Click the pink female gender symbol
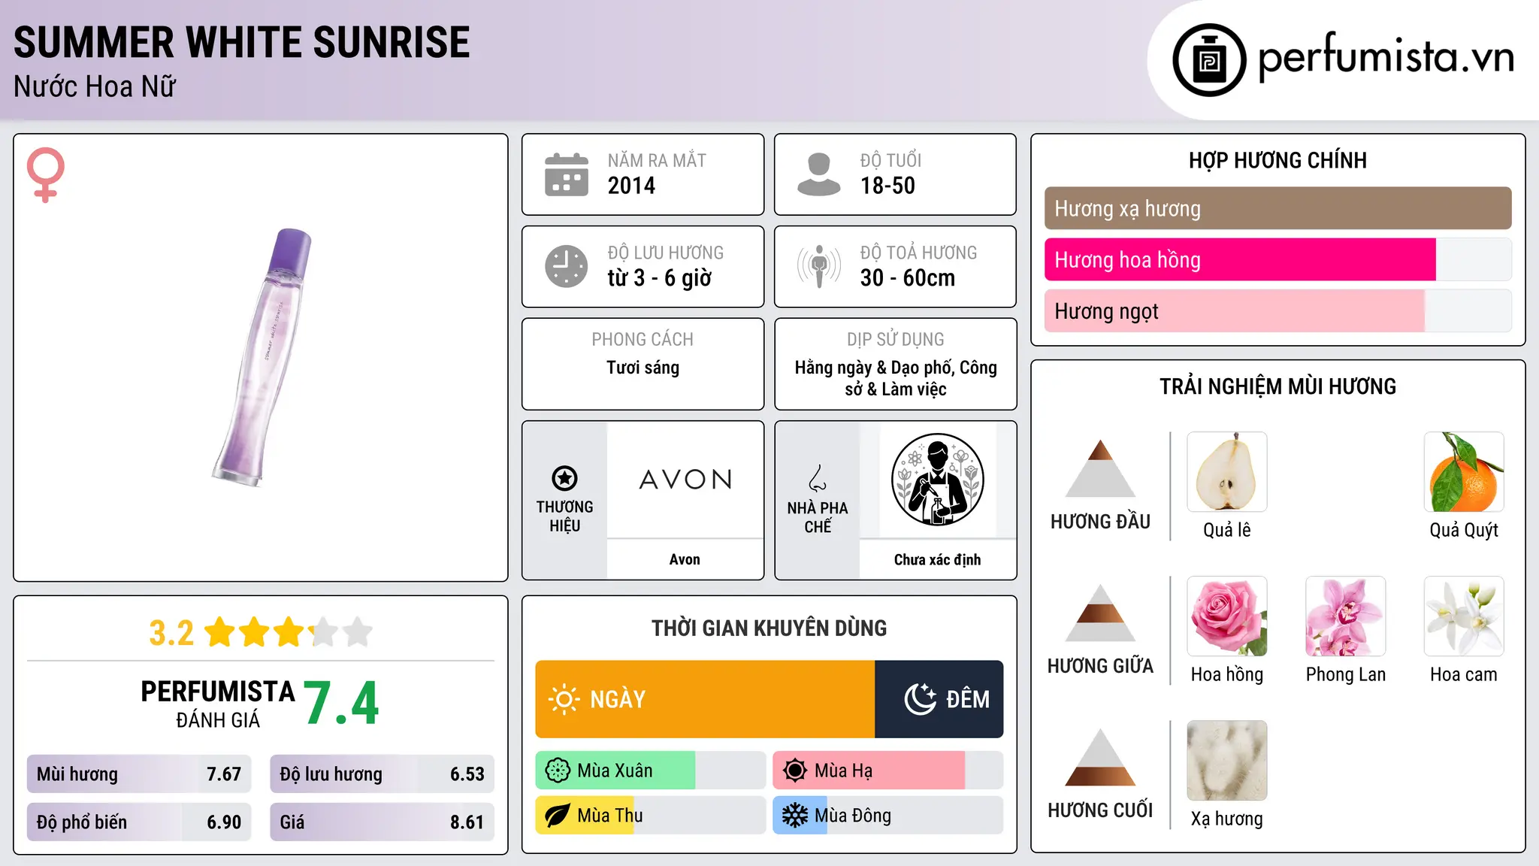The height and width of the screenshot is (866, 1539). click(46, 174)
